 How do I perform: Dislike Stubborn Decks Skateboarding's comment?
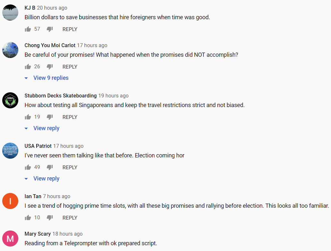click(x=50, y=117)
